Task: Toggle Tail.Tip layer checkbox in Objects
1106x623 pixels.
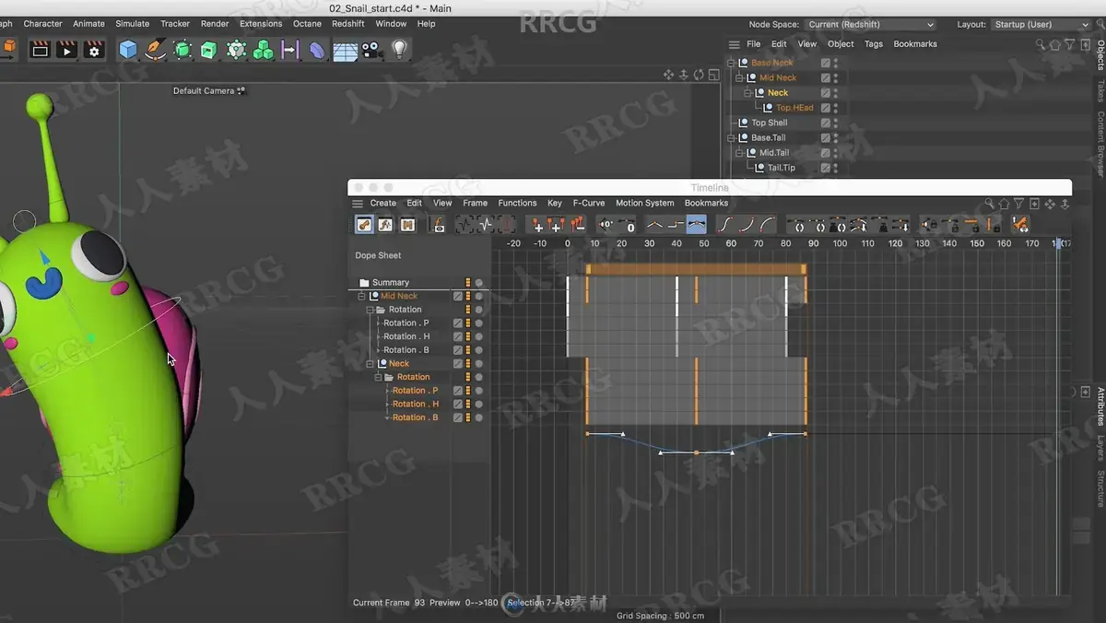Action: 826,168
